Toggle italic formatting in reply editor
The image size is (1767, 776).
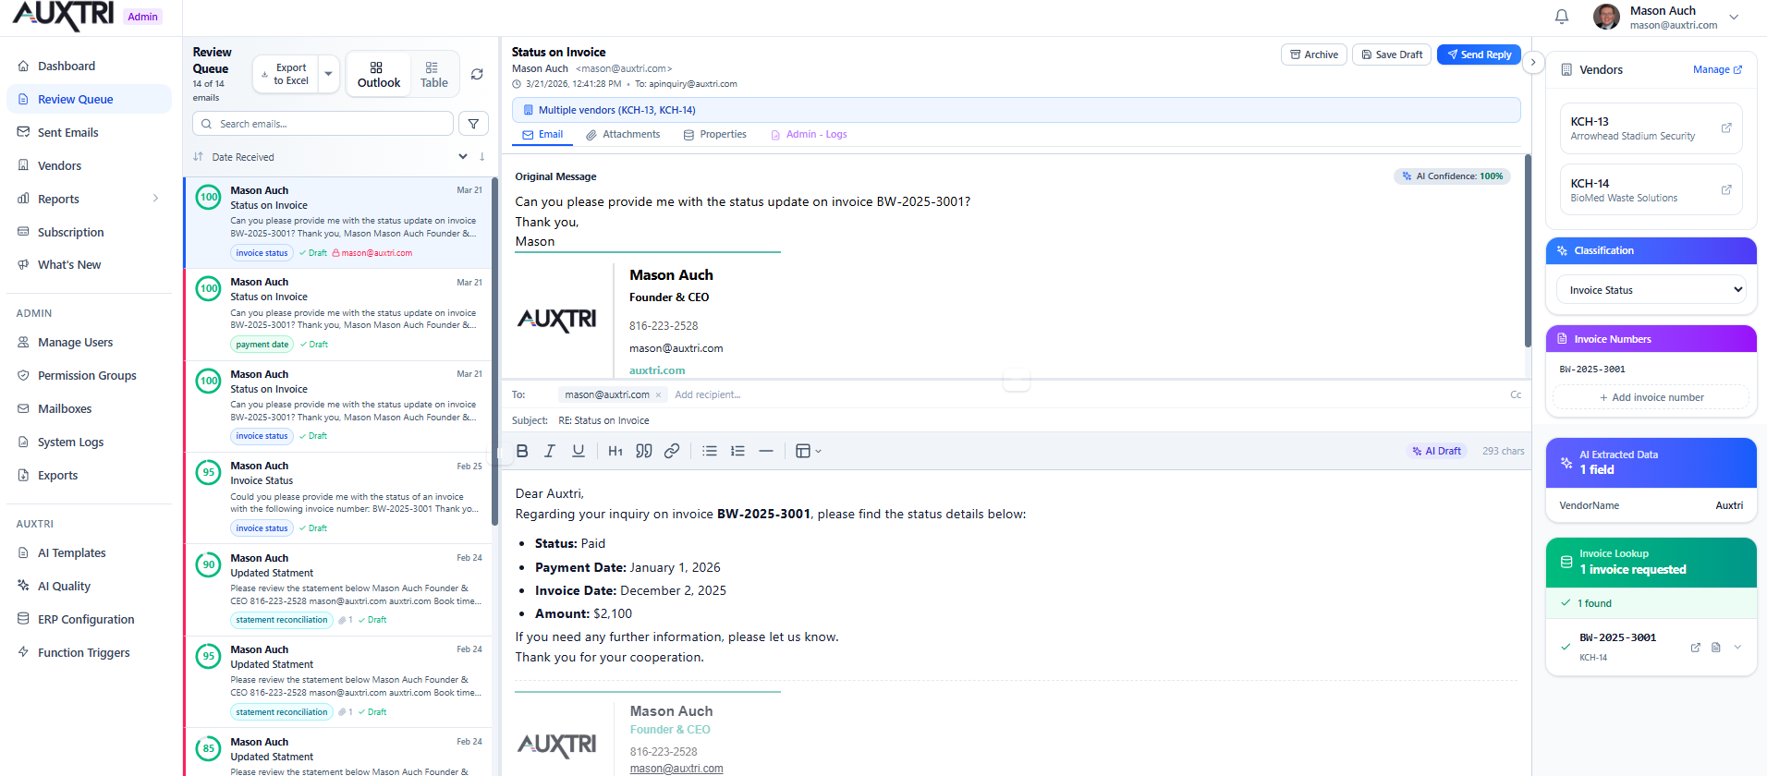[550, 451]
